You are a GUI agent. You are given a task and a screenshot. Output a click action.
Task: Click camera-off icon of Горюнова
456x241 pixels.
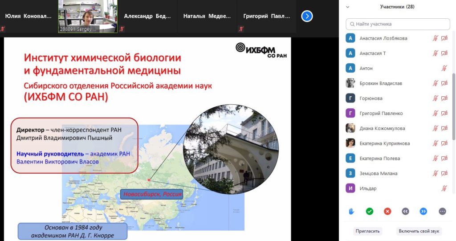point(444,98)
